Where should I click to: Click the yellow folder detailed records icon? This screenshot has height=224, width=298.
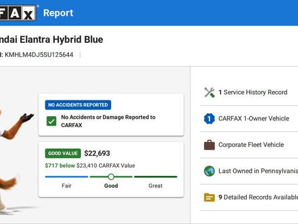point(209,197)
